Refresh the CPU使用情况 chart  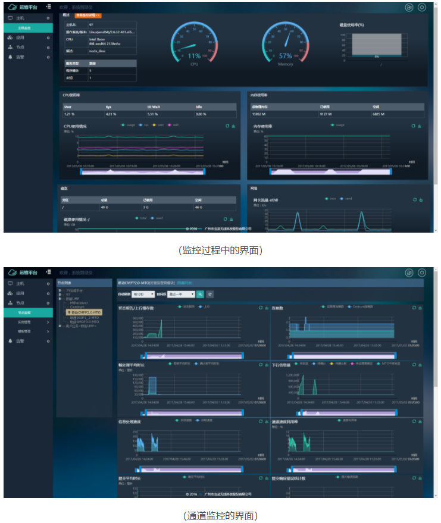pos(227,126)
